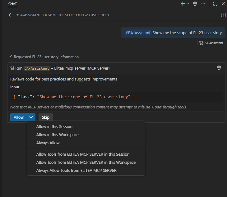Configure tool via gear in Run panel
This screenshot has height=197, width=227.
pos(219,68)
